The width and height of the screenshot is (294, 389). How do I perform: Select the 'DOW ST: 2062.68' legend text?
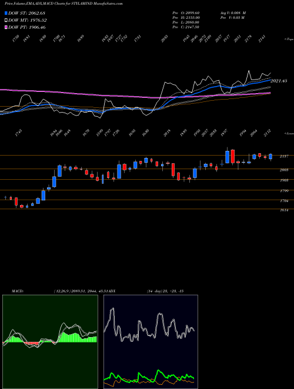26,13
